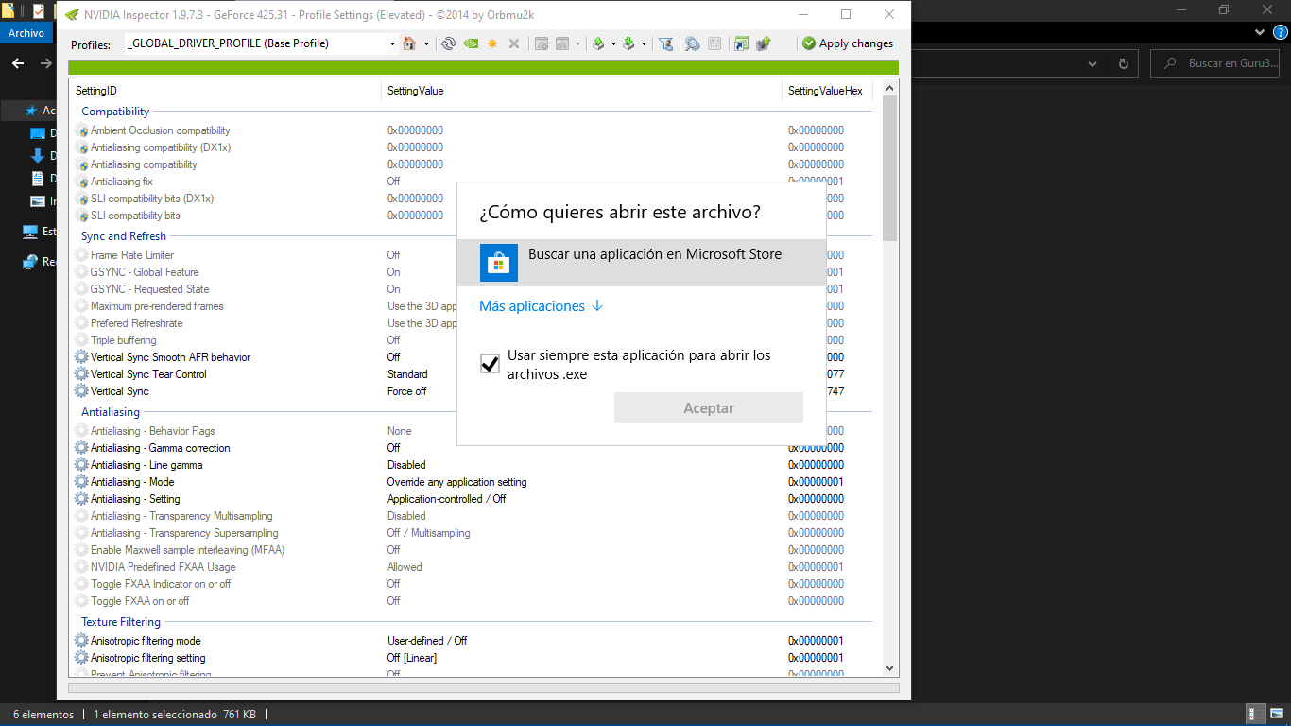Click the gray X delete profile icon

coord(514,43)
